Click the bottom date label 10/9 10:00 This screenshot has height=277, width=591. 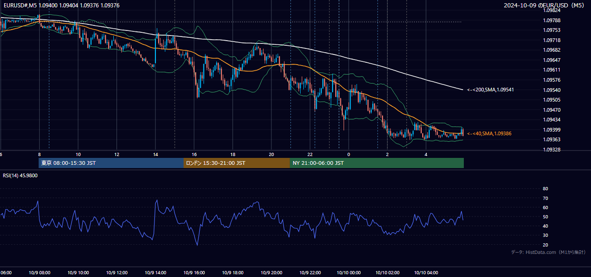point(78,273)
